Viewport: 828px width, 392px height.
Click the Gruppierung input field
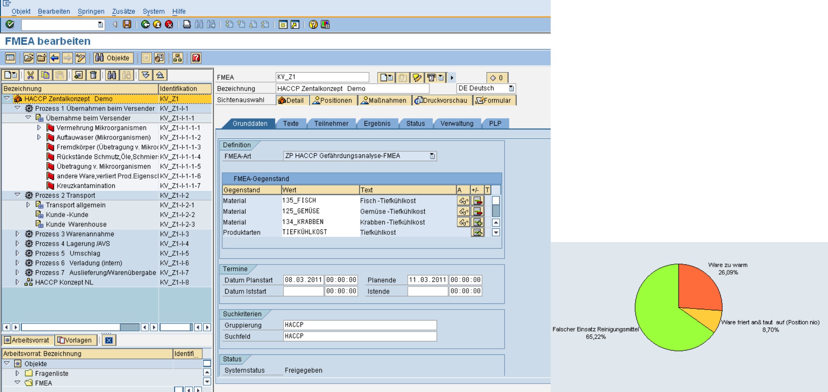360,325
